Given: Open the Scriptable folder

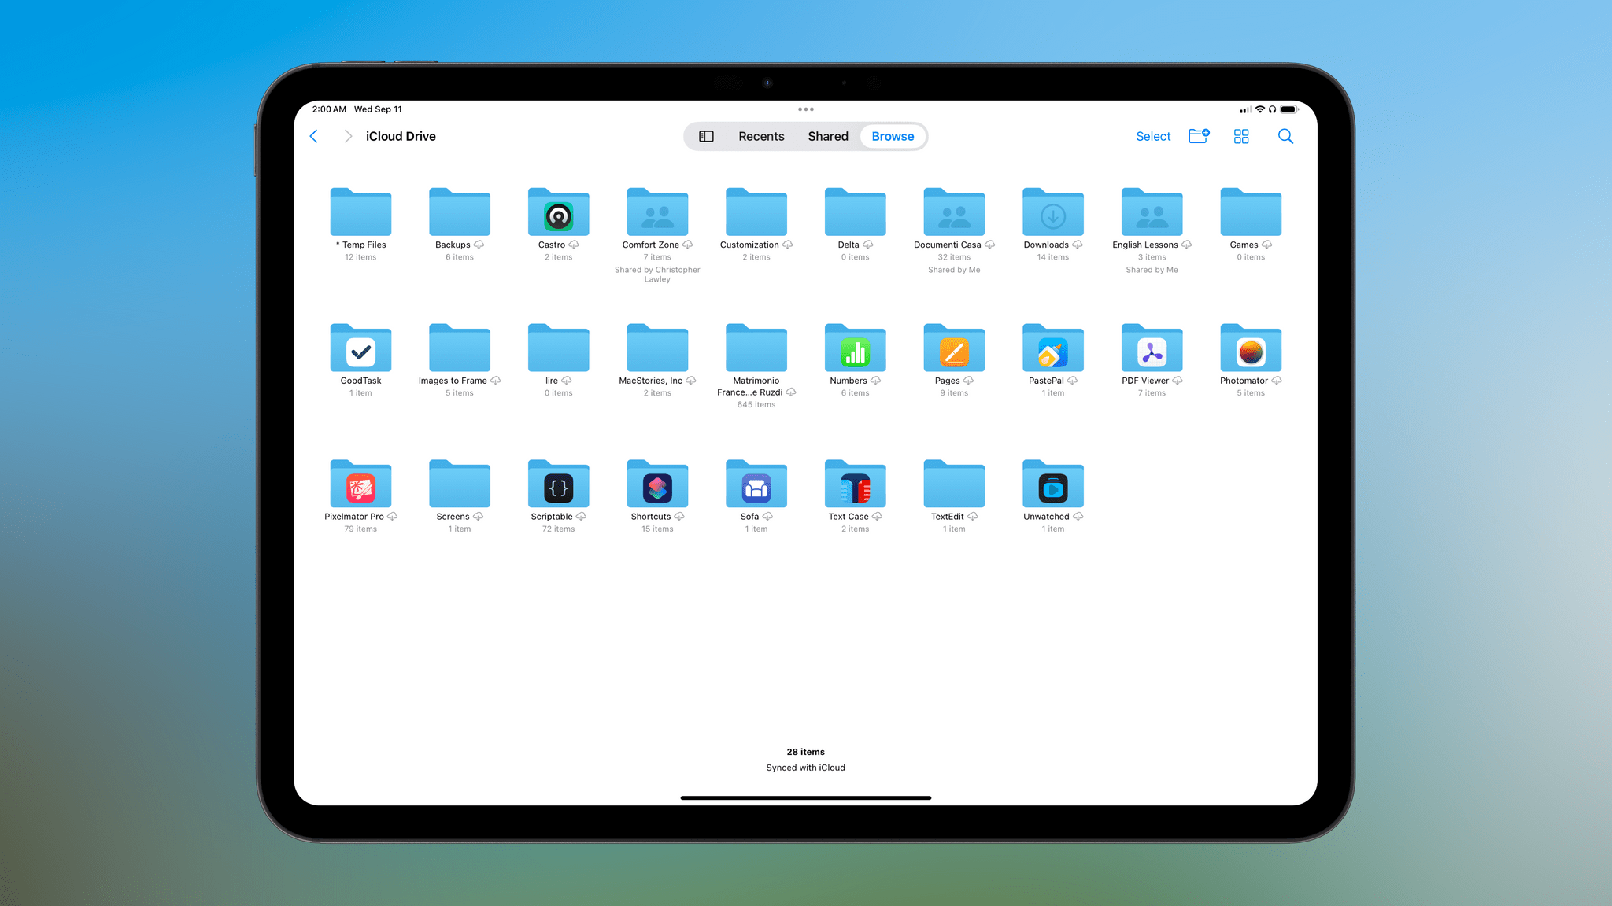Looking at the screenshot, I should pos(558,485).
